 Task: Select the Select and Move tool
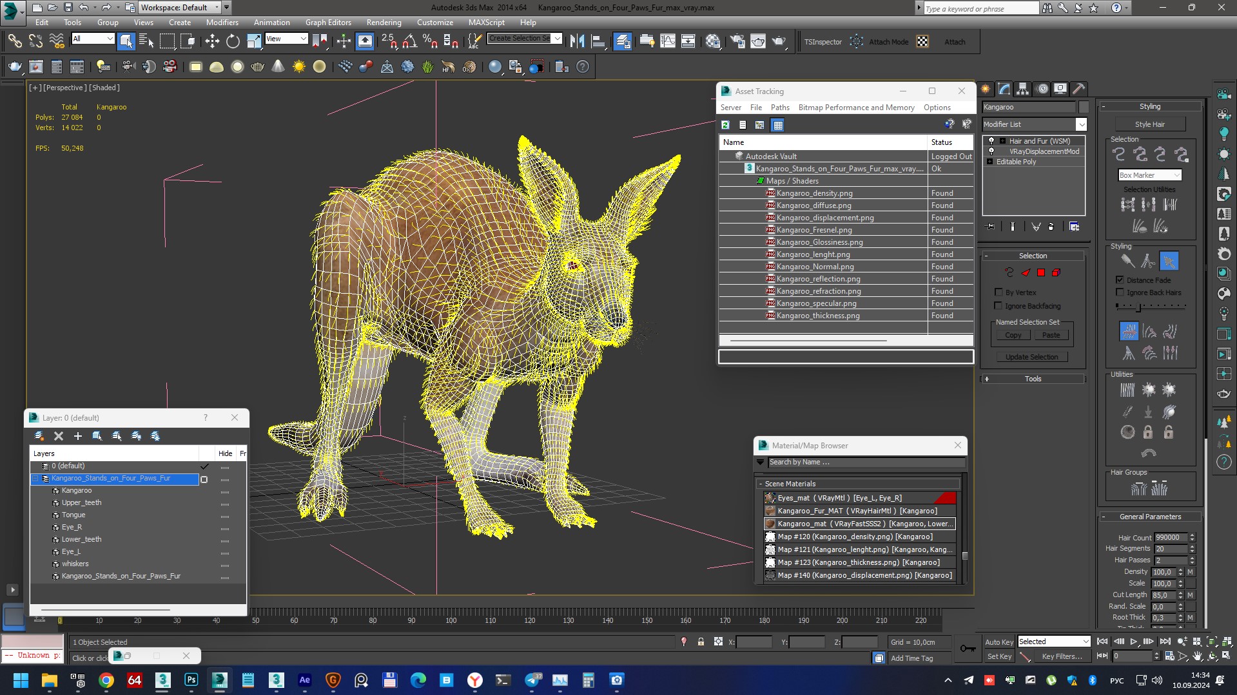click(212, 42)
